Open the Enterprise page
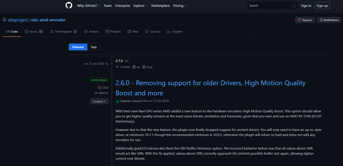 click(x=123, y=6)
